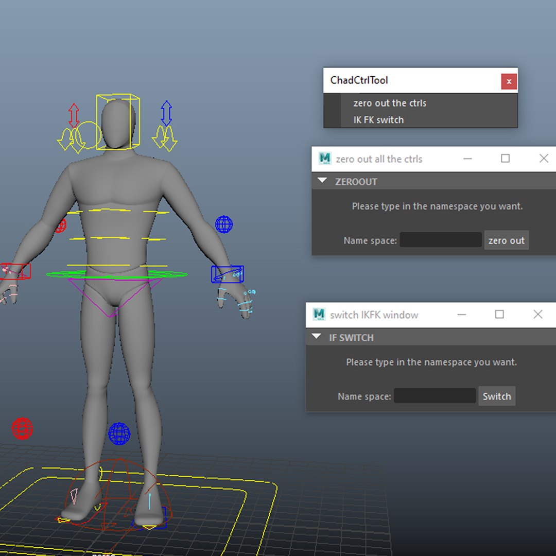The width and height of the screenshot is (556, 556).
Task: Click the 'Switch' button
Action: 497,396
